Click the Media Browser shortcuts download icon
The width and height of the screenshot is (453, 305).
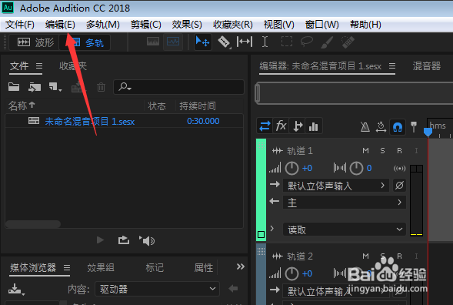[16, 289]
